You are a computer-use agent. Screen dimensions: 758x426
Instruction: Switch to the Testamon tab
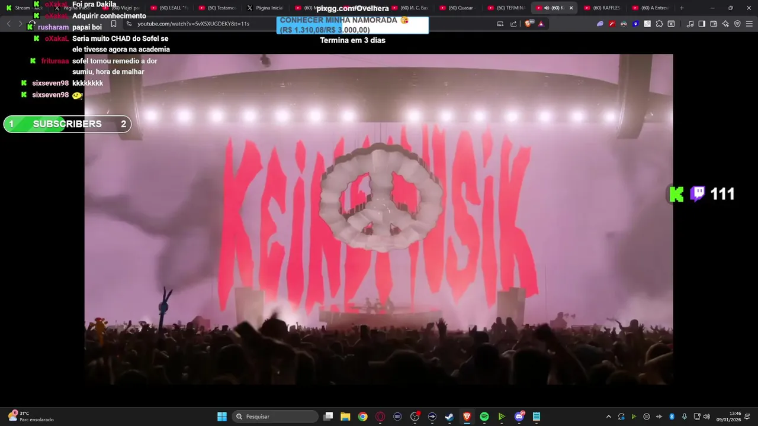click(217, 8)
